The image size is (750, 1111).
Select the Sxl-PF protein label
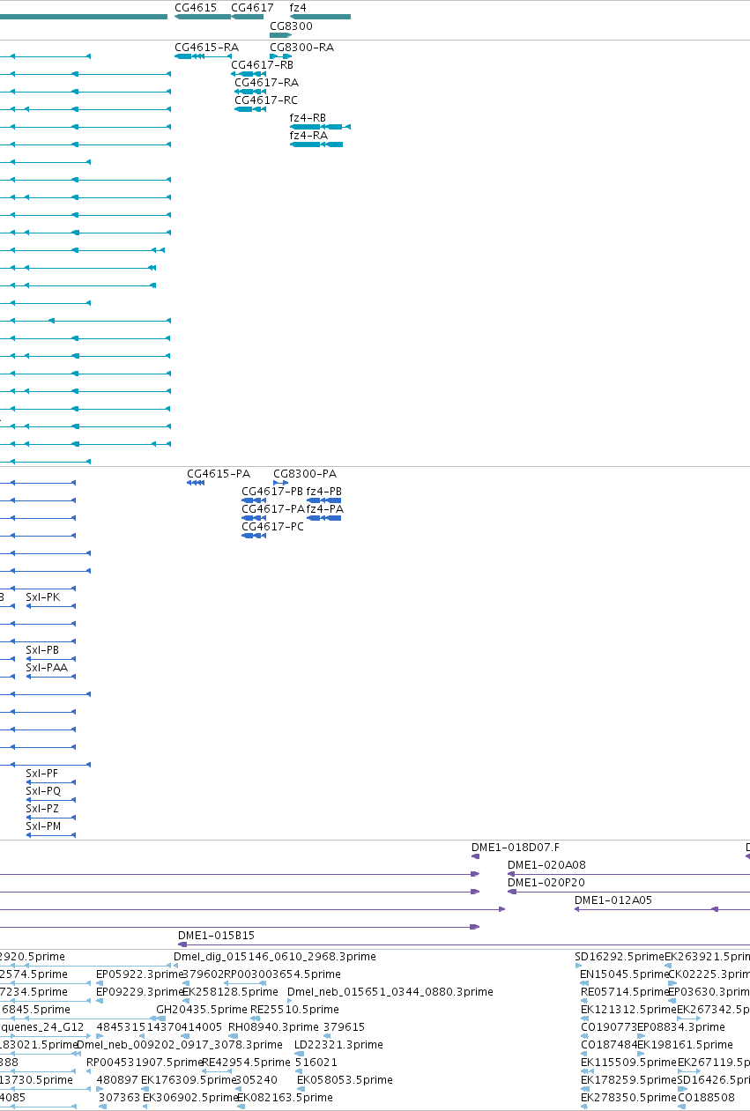[x=42, y=774]
